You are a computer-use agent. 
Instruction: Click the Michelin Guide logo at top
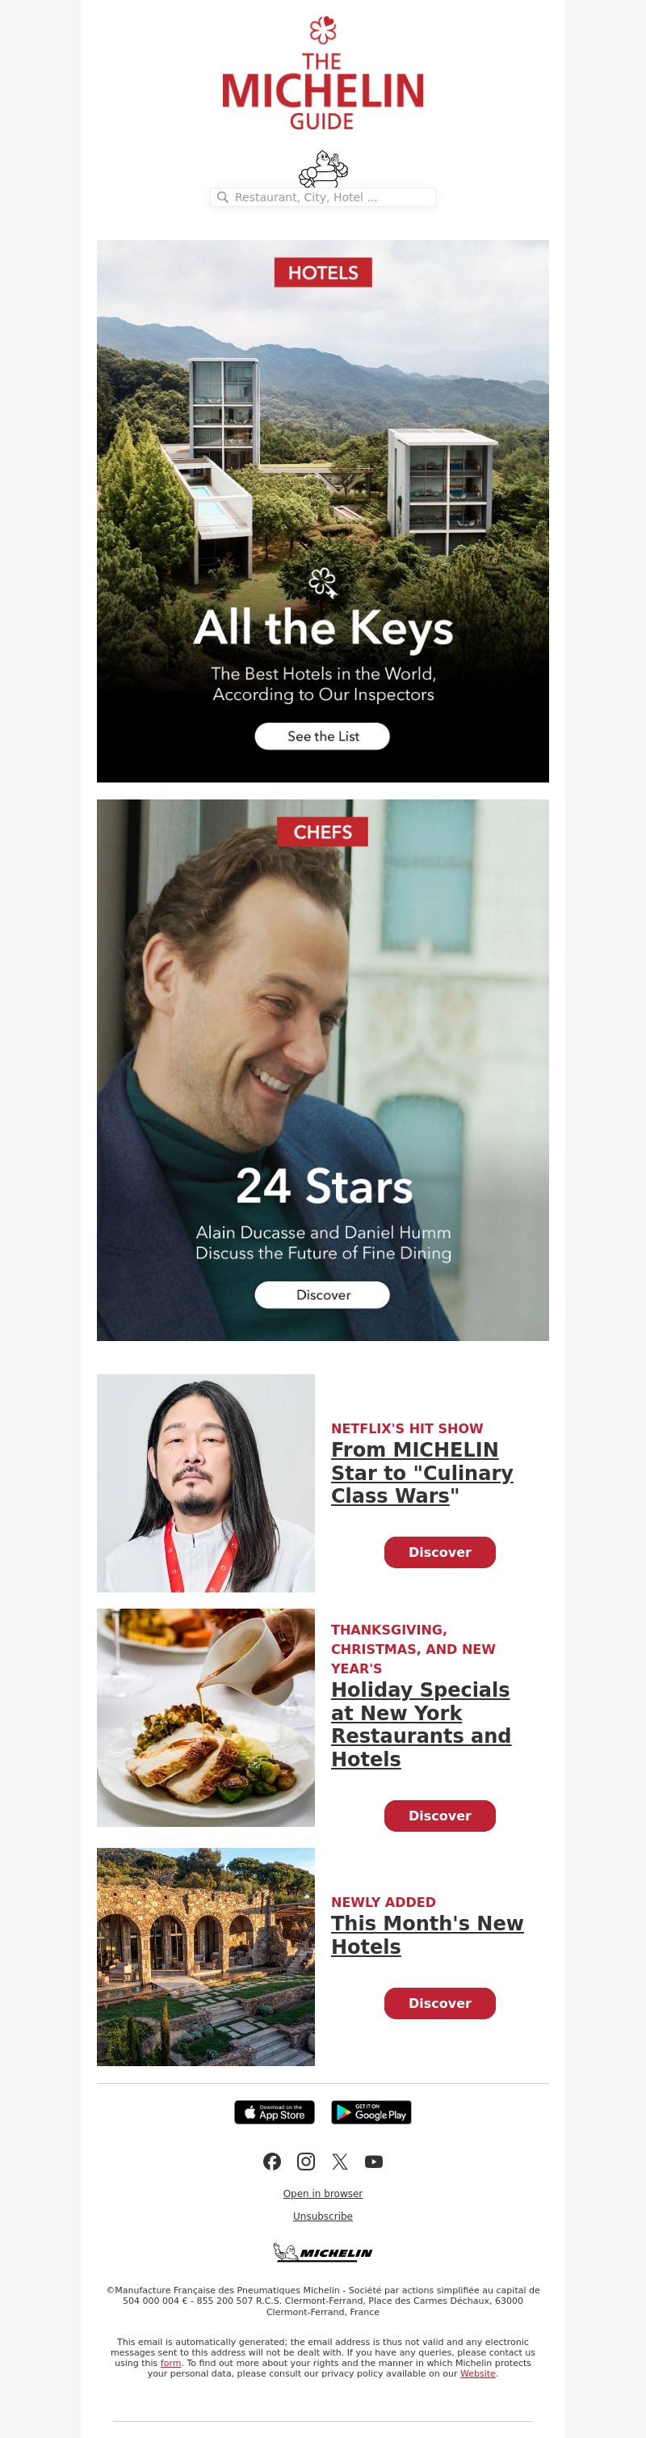click(322, 73)
